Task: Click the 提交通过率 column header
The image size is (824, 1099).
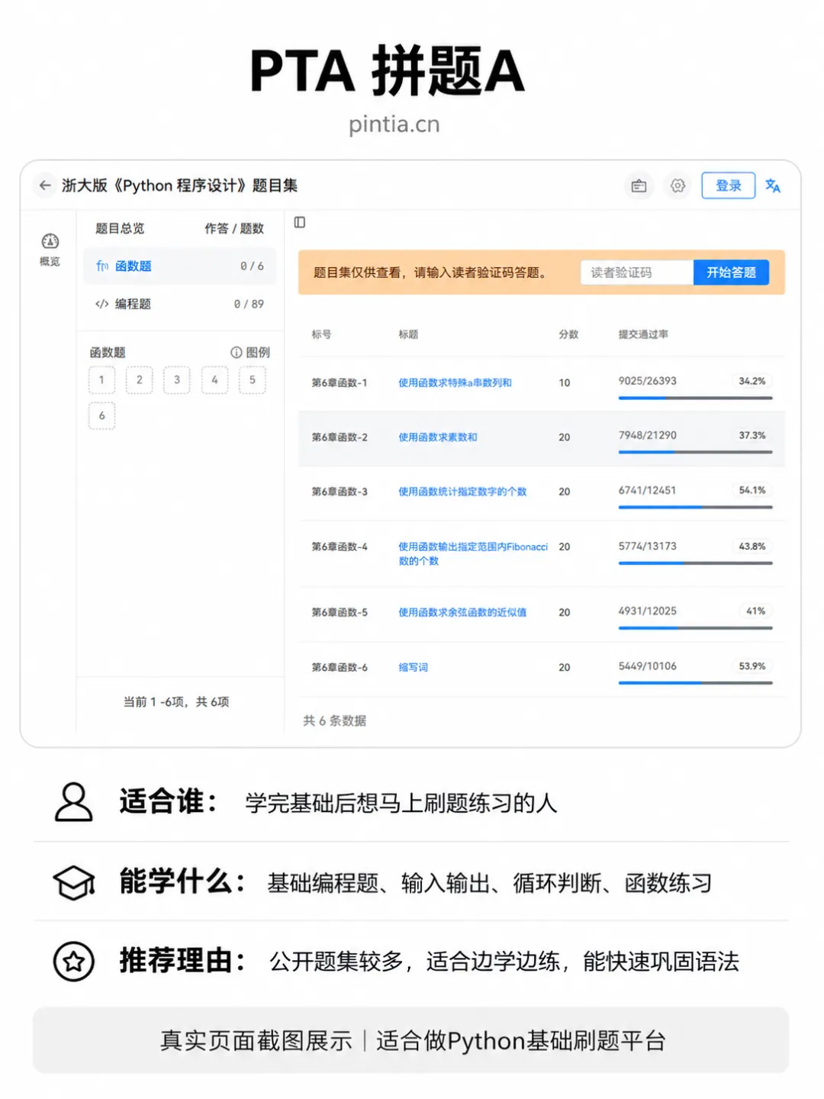Action: click(643, 334)
